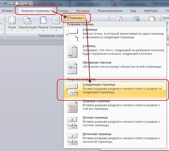Viewport: 169px width, 151px height.
Task: Click the Параметры страницы group label
Action: 51,35
